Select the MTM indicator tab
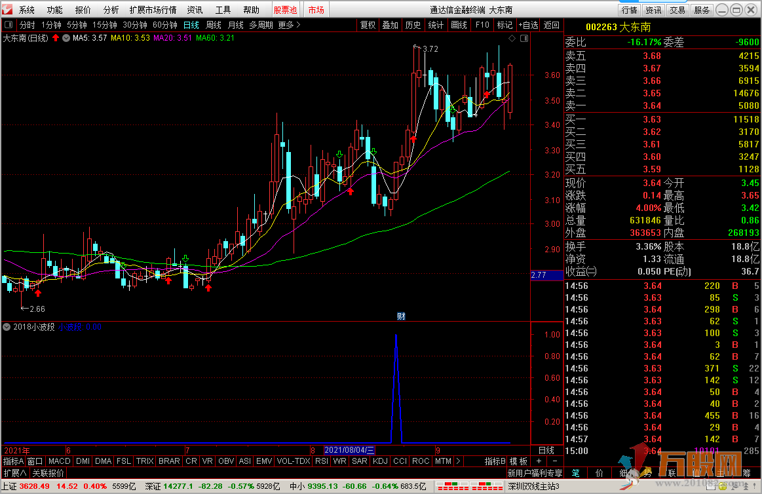This screenshot has height=494, width=762. click(x=443, y=461)
